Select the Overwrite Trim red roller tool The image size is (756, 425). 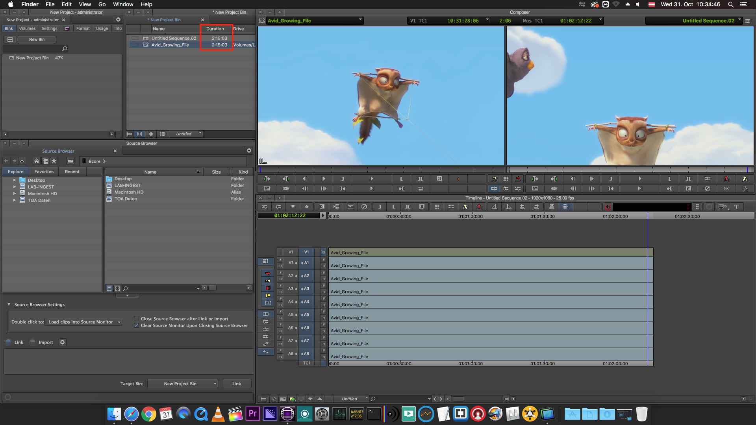[x=268, y=288]
